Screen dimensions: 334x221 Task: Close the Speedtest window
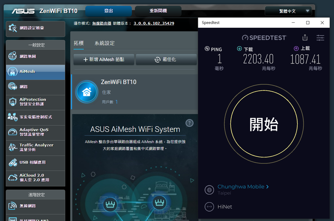coord(322,23)
